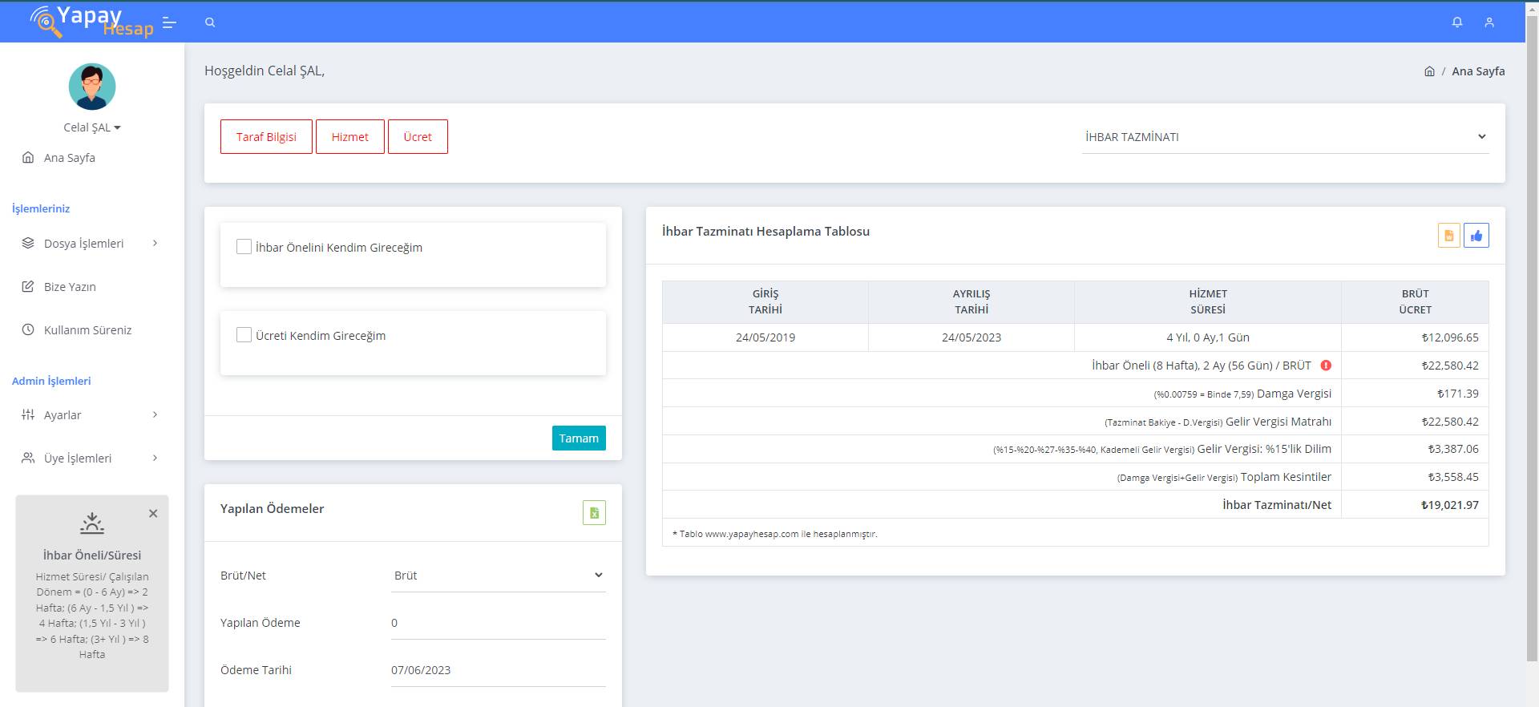
Task: Click the Yapılan Ödeme input field
Action: (x=498, y=623)
